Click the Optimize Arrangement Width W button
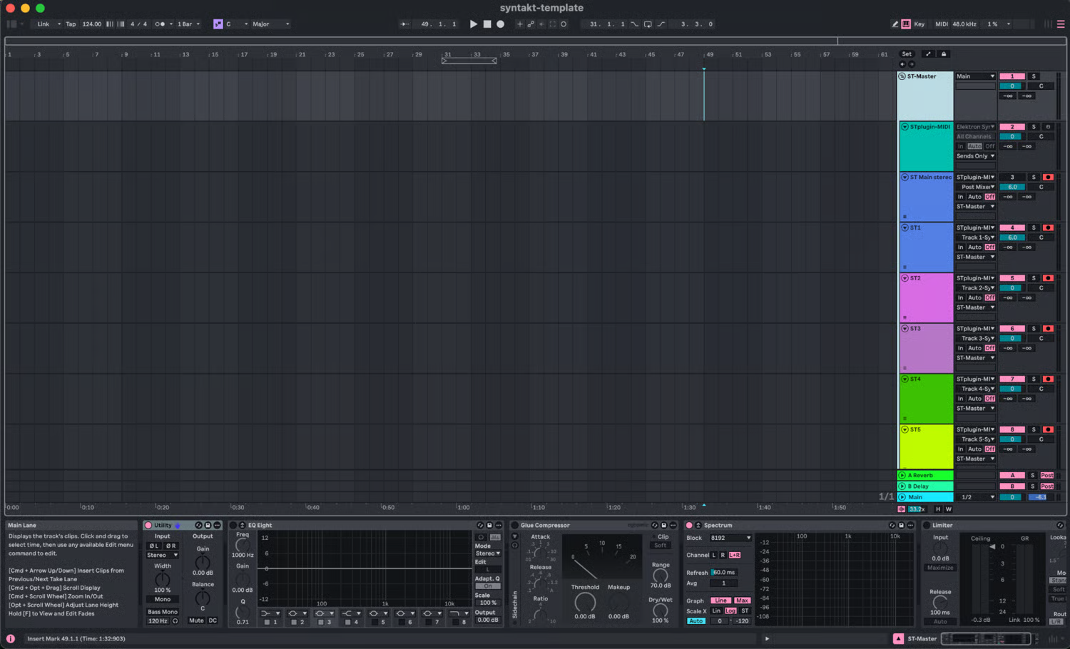Image resolution: width=1070 pixels, height=649 pixels. pos(949,509)
